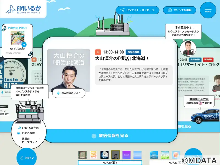This screenshot has height=165, width=220.
Task: Click the POWER PUSH heading
Action: click(x=17, y=28)
